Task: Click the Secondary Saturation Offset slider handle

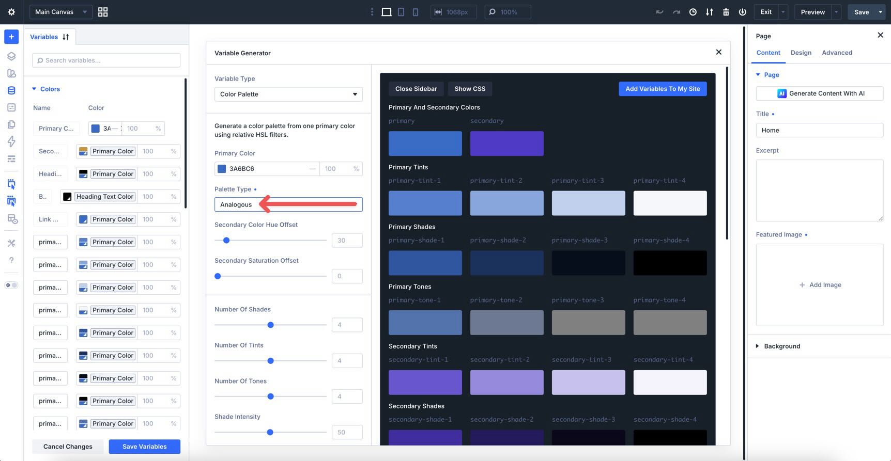Action: [218, 276]
